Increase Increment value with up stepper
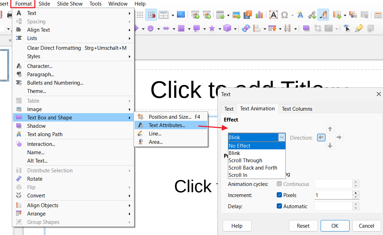The width and height of the screenshot is (383, 235). coord(355,193)
